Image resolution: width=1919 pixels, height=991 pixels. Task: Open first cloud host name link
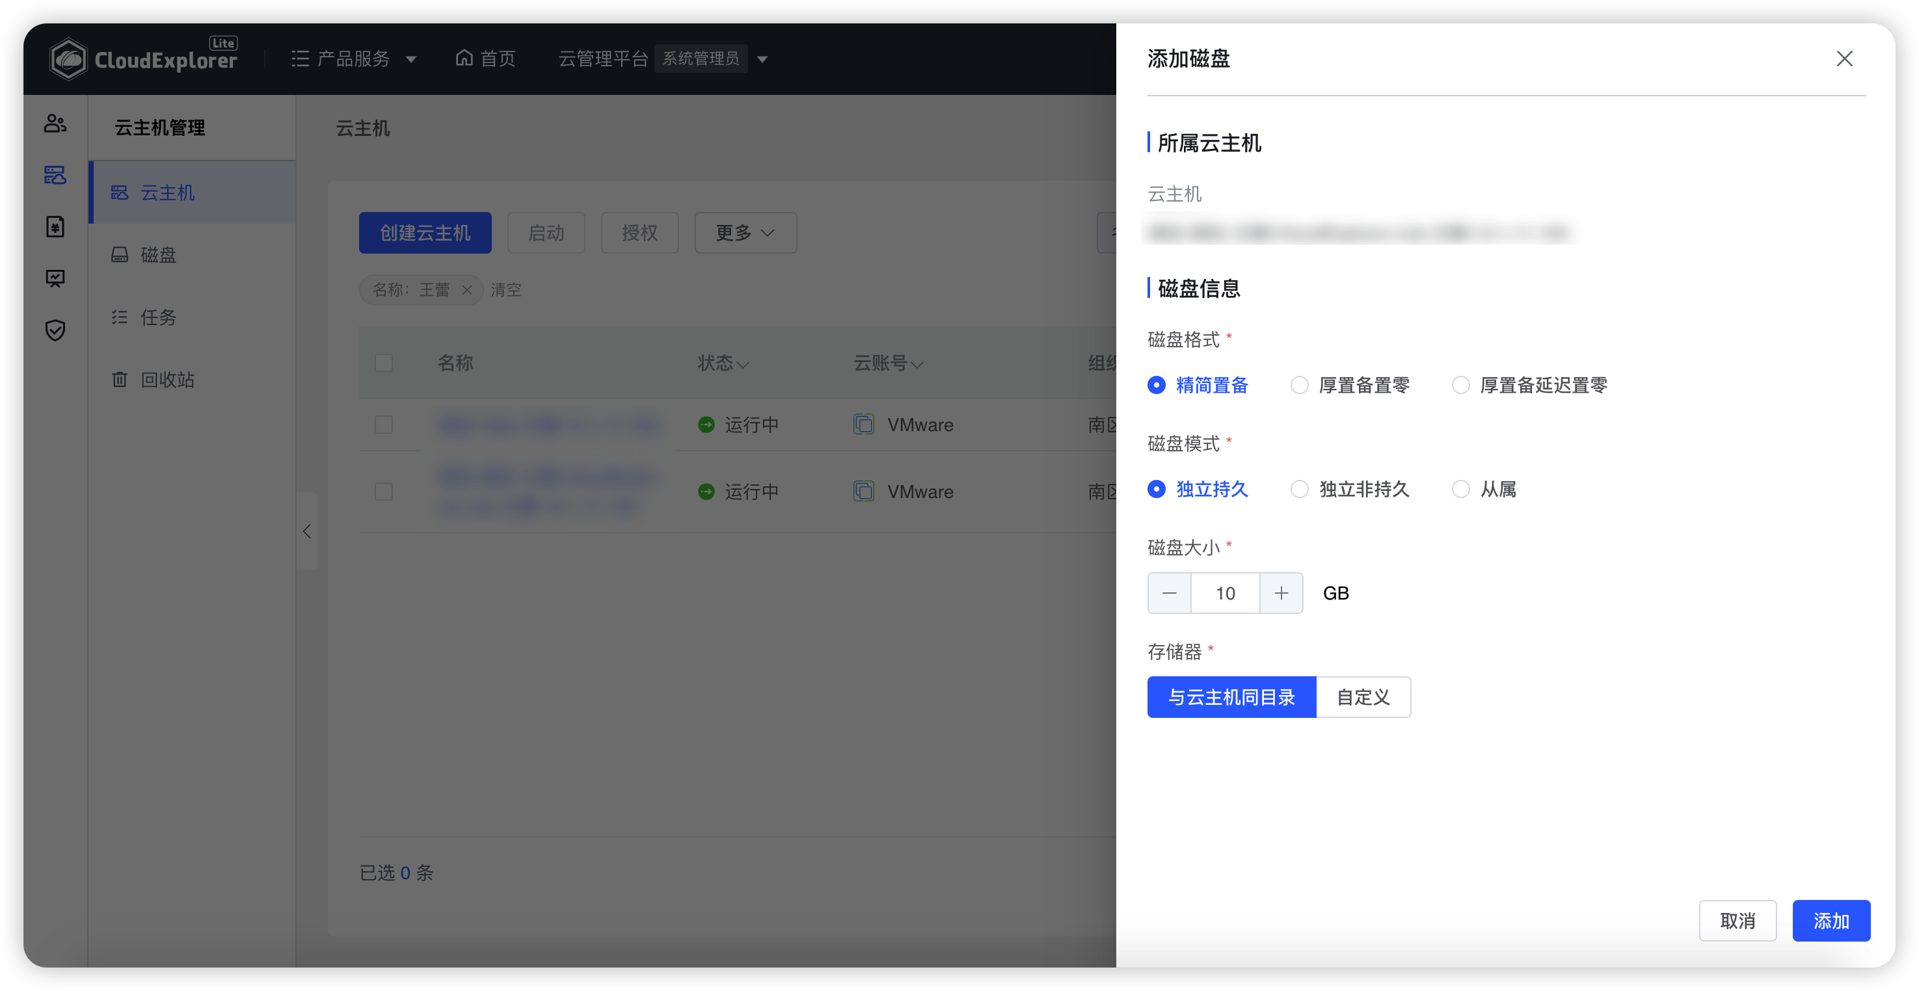coord(548,425)
